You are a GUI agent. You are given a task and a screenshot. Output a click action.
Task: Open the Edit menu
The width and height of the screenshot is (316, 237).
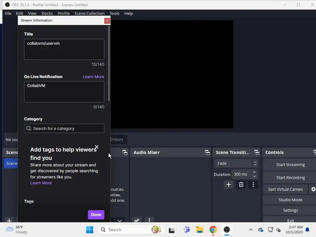(x=19, y=13)
